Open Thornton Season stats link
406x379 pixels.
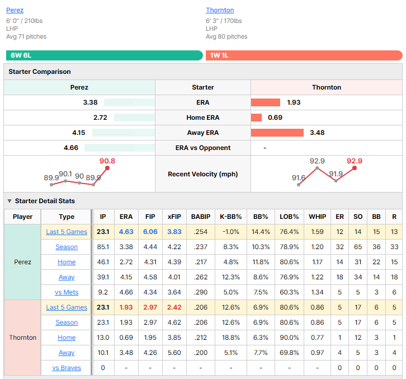pyautogui.click(x=67, y=322)
